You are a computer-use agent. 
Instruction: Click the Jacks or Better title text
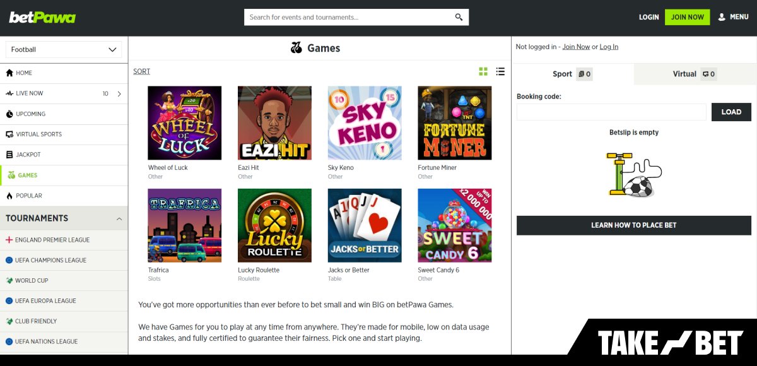[x=349, y=270]
